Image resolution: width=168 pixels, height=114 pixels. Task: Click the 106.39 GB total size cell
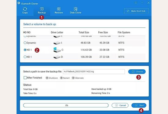(86, 57)
